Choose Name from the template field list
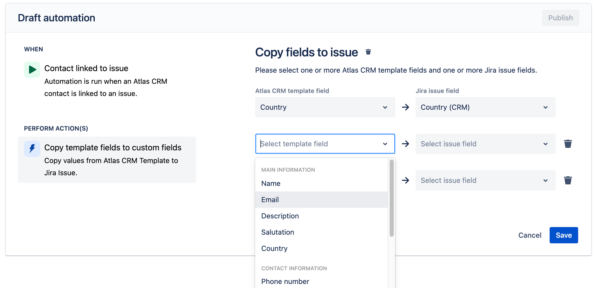The width and height of the screenshot is (597, 288). (271, 183)
